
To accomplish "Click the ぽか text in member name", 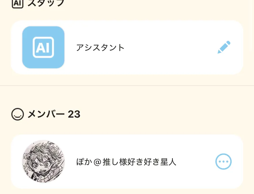I will [84, 162].
